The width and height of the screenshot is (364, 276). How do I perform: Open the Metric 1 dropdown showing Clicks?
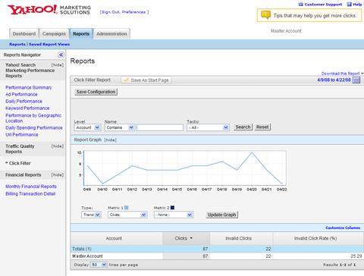127,215
